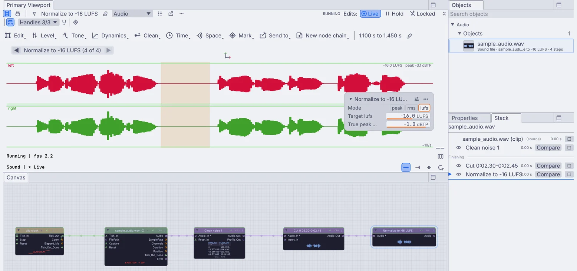Click the split marker icon above Canvas

click(x=429, y=167)
